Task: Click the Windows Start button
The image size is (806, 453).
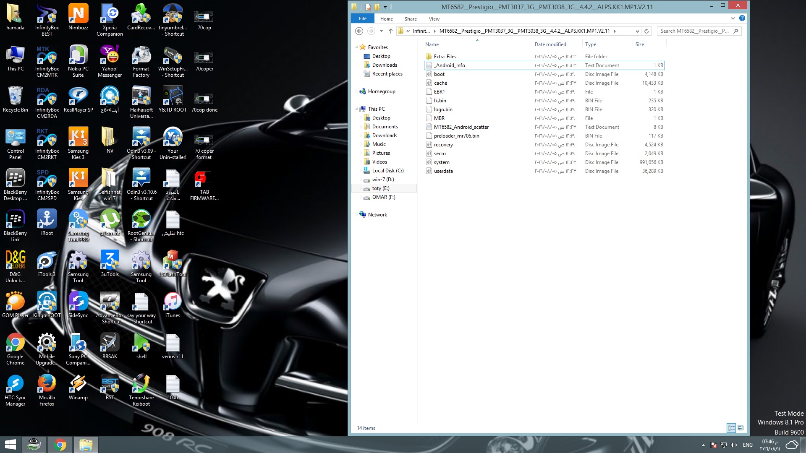Action: (10, 445)
